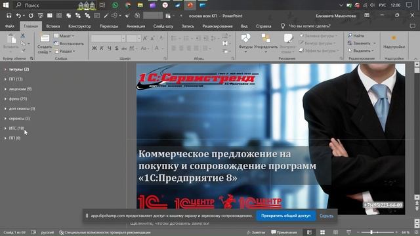This screenshot has width=420, height=236.
Task: Open Add-ins (Надстройки) button
Action: tap(394, 42)
